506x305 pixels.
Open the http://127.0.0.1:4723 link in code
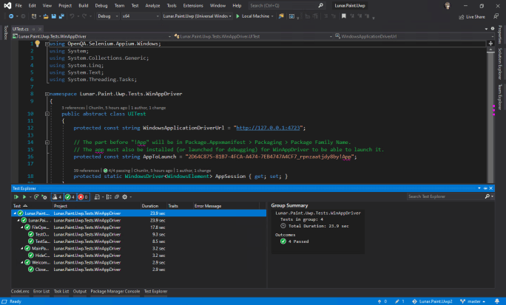(x=268, y=128)
